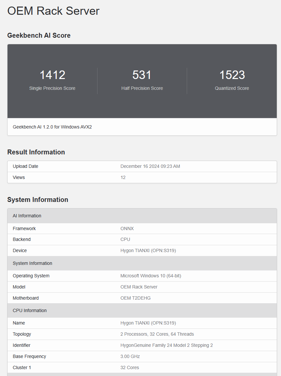Click the Geekbench AI Score heading
The image size is (281, 376).
click(39, 35)
